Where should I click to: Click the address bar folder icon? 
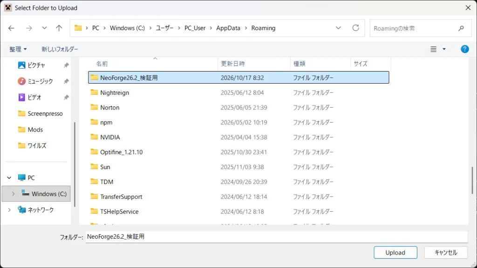(x=78, y=28)
